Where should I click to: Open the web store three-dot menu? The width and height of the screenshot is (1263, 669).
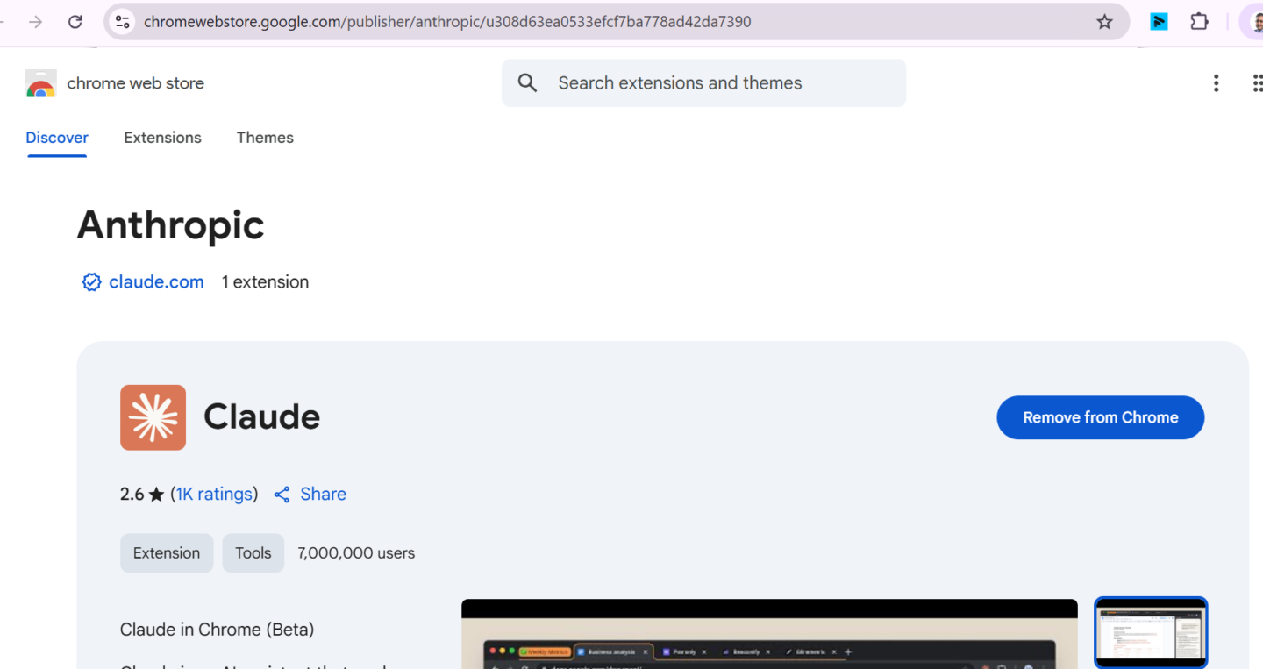click(1216, 83)
